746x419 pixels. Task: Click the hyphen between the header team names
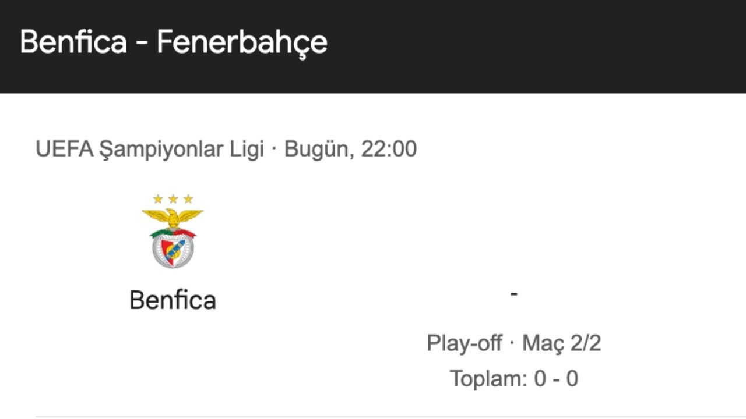142,44
